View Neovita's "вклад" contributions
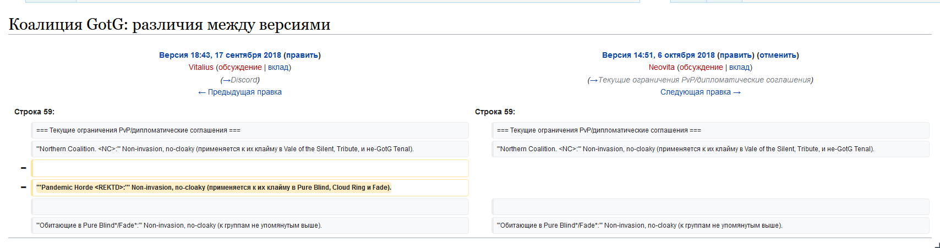 point(739,67)
